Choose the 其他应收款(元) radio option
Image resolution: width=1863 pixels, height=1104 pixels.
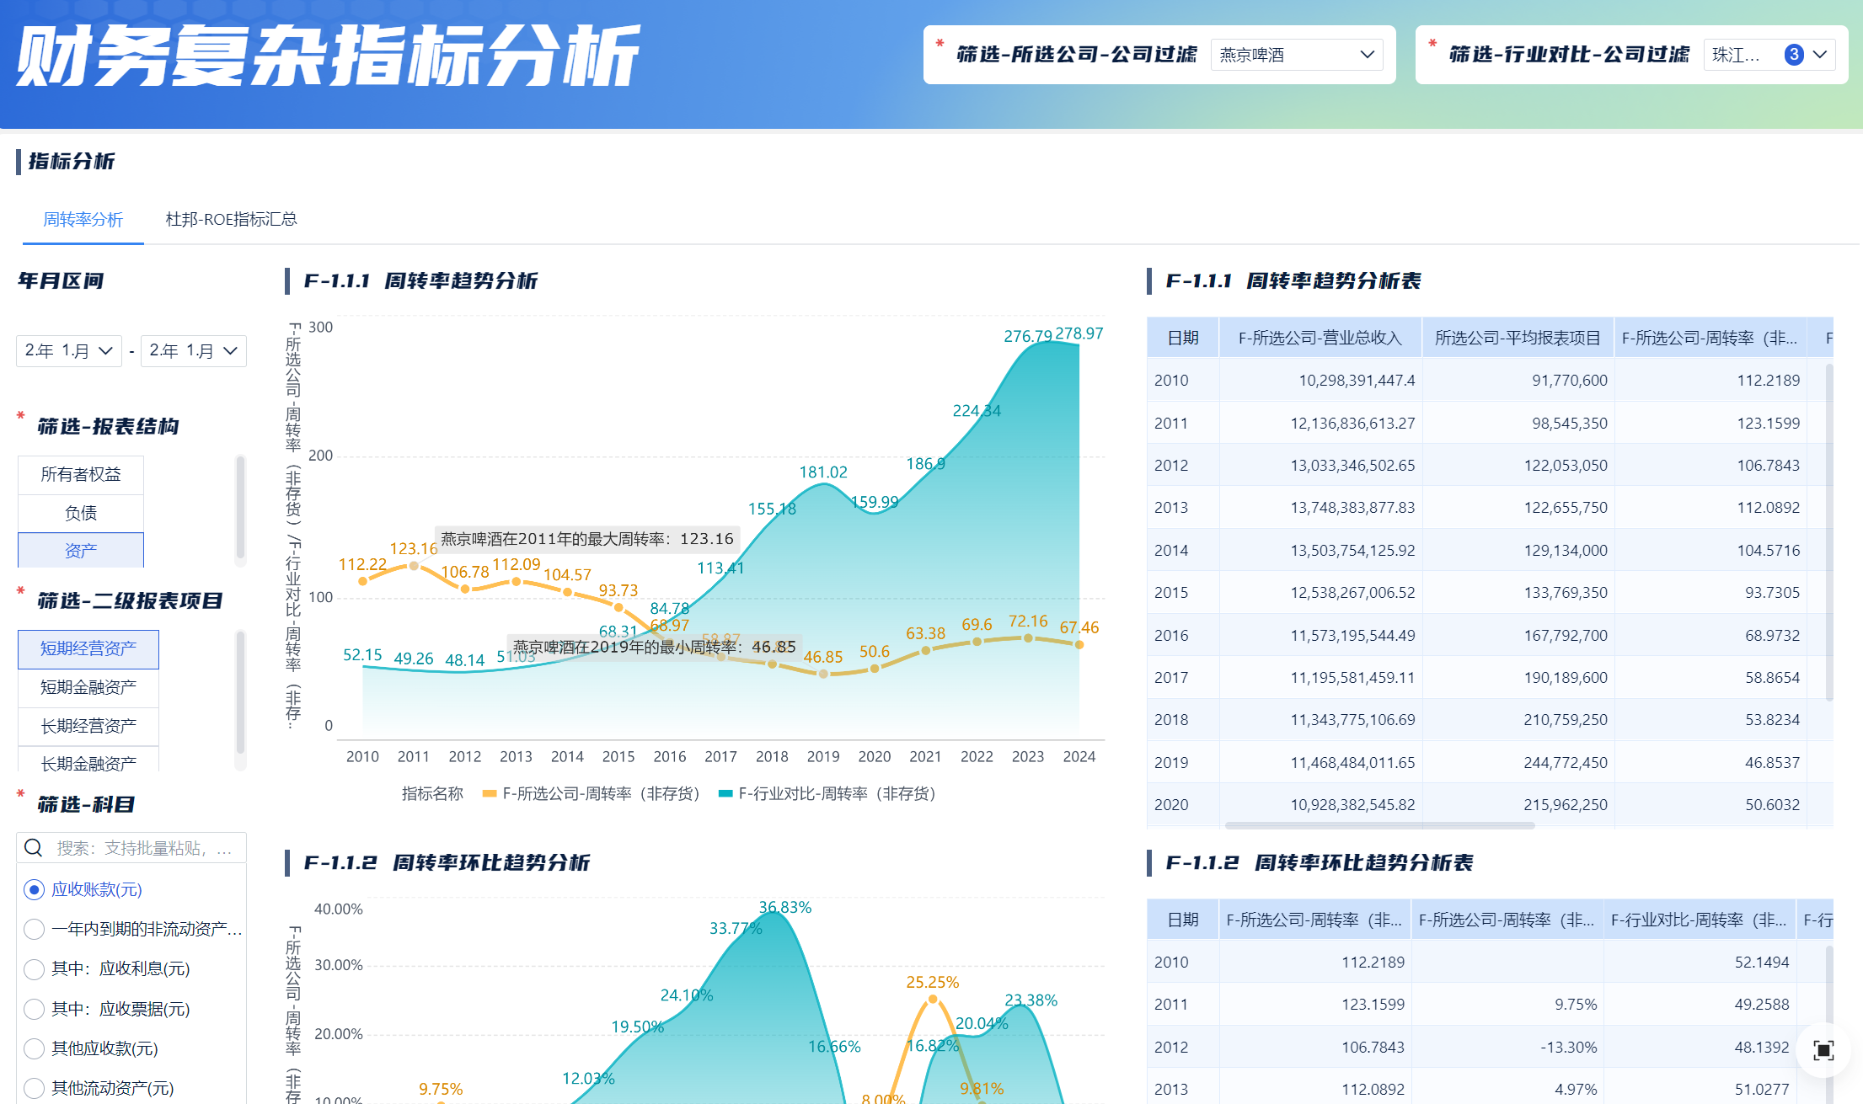35,1048
